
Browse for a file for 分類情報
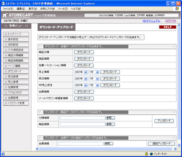coord(110,118)
